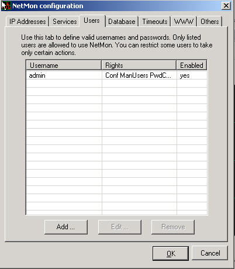Click the NetMon icon in title bar
The image size is (235, 269).
click(x=6, y=6)
